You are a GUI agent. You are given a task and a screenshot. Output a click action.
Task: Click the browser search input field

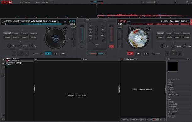click(59, 59)
